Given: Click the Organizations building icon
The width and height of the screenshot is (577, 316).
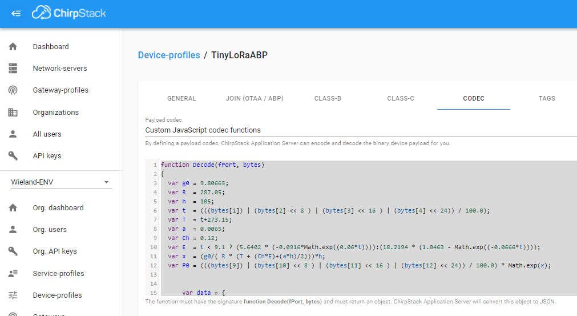Looking at the screenshot, I should click(x=13, y=113).
